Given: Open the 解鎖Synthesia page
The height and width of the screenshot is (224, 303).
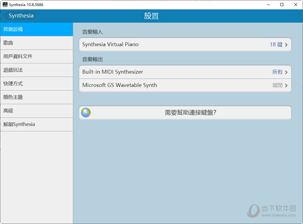Looking at the screenshot, I should coord(36,124).
